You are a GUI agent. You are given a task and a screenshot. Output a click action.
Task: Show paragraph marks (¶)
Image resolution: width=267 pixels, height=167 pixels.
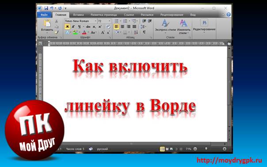(x=144, y=32)
